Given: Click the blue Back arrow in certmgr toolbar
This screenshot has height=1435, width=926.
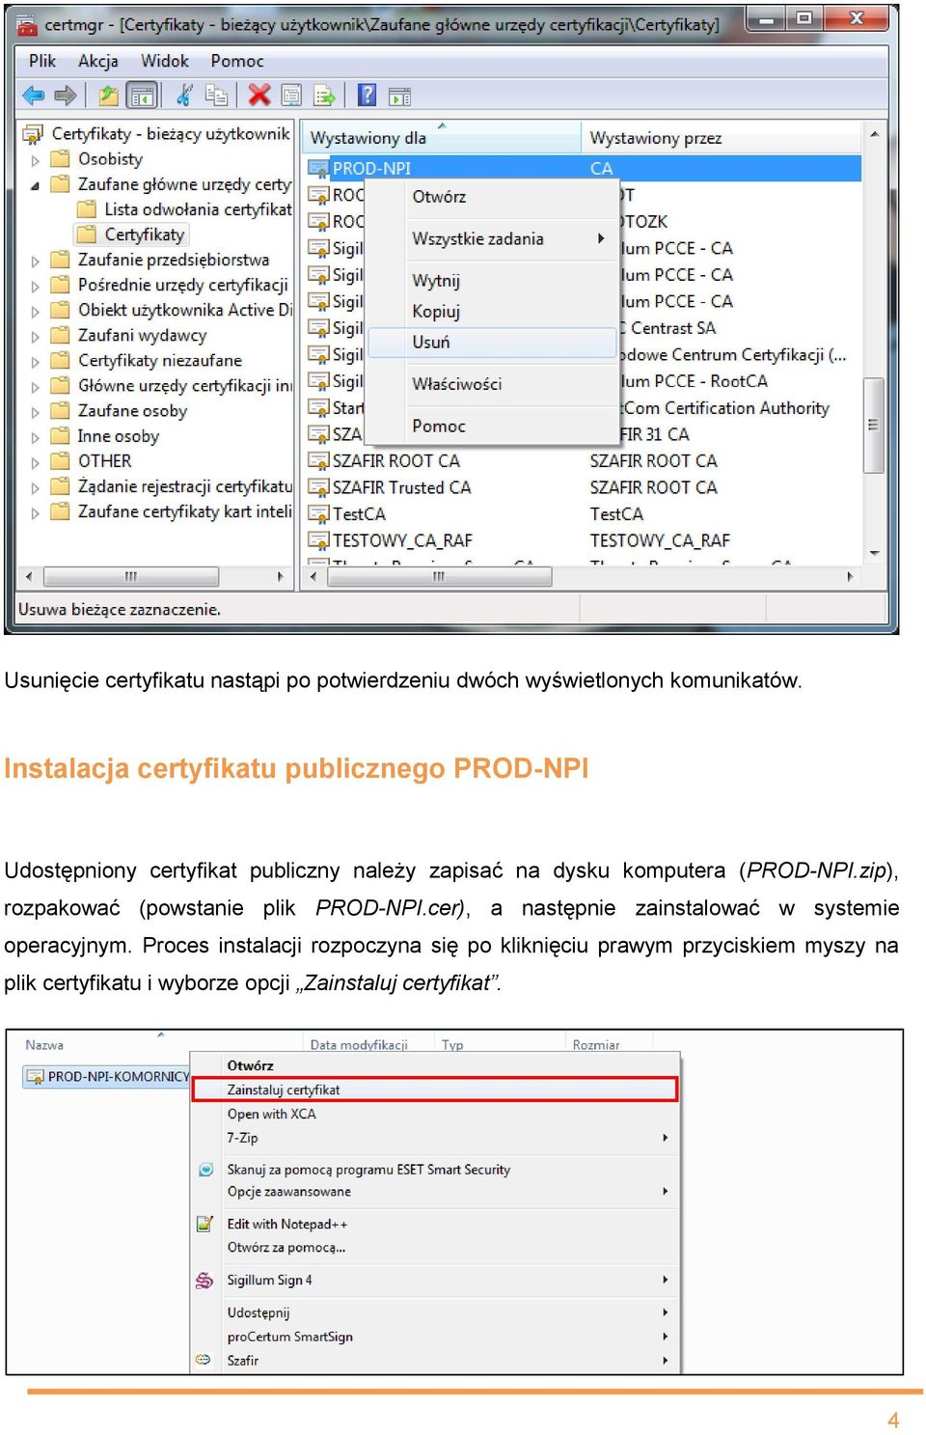Looking at the screenshot, I should point(34,95).
